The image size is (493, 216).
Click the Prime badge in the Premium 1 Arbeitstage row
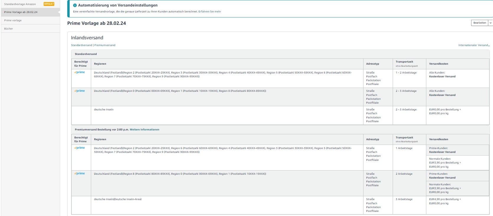[80, 148]
